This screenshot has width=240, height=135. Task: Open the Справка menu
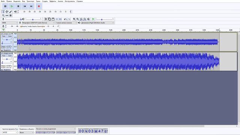(x=79, y=1)
